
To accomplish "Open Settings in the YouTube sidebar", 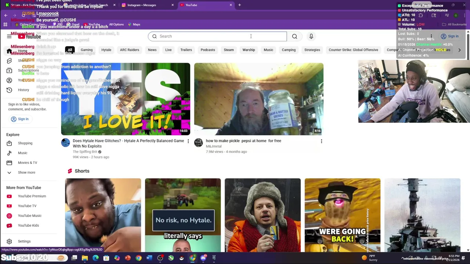I will tap(24, 241).
